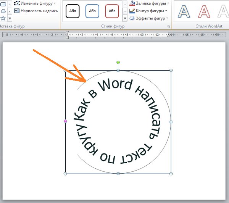Screen dimensions: 229x203
Task: Select the red outline WordArt style
Action: coord(205,12)
